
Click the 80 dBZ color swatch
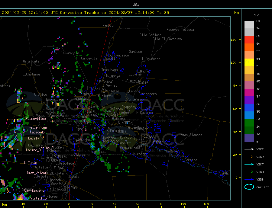249,25
